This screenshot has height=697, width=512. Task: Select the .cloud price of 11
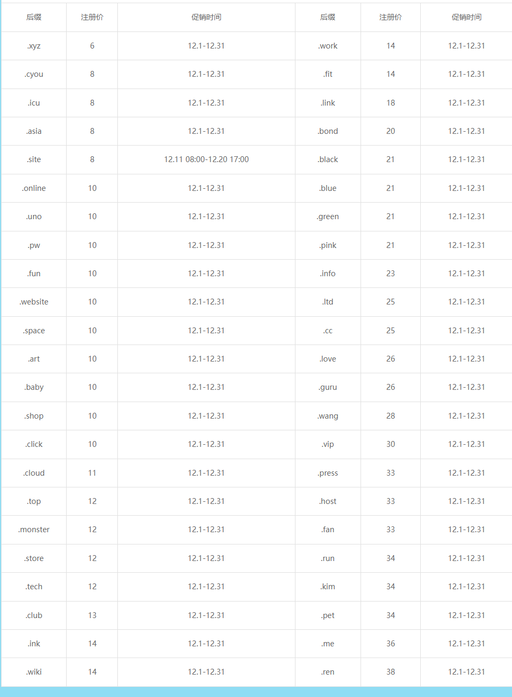tap(92, 473)
